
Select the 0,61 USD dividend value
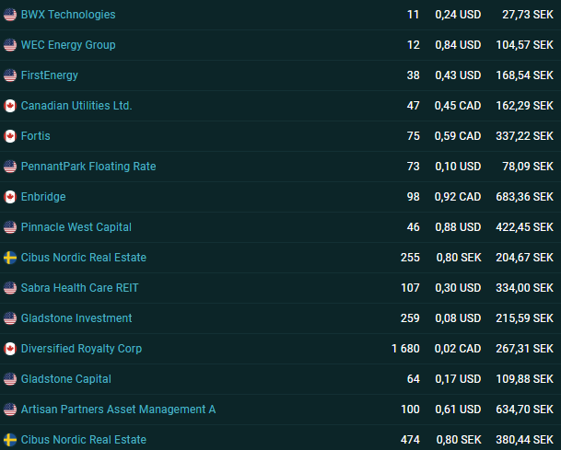point(458,410)
